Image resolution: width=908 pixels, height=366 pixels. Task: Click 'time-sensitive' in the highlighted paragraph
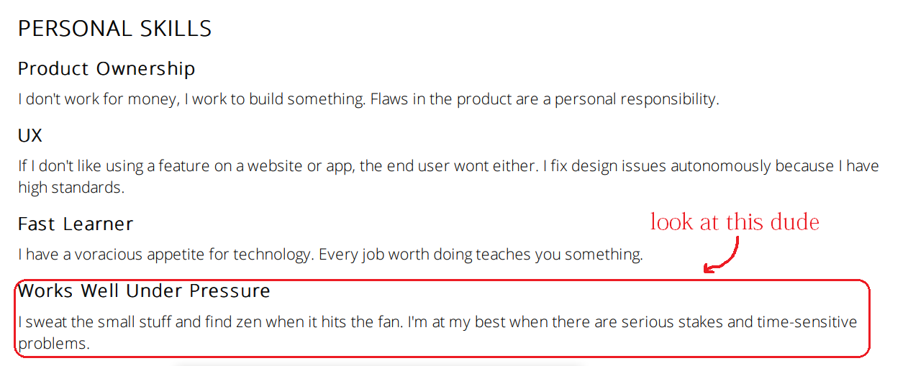tap(807, 322)
